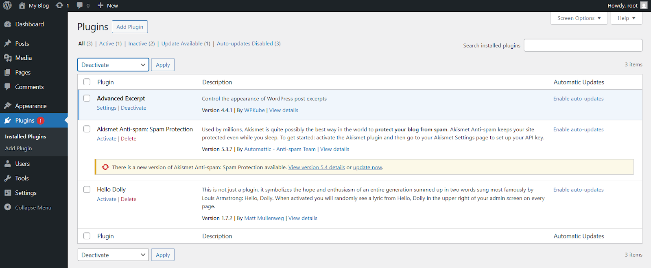Click the top Apply button
Image resolution: width=651 pixels, height=268 pixels.
coord(163,65)
